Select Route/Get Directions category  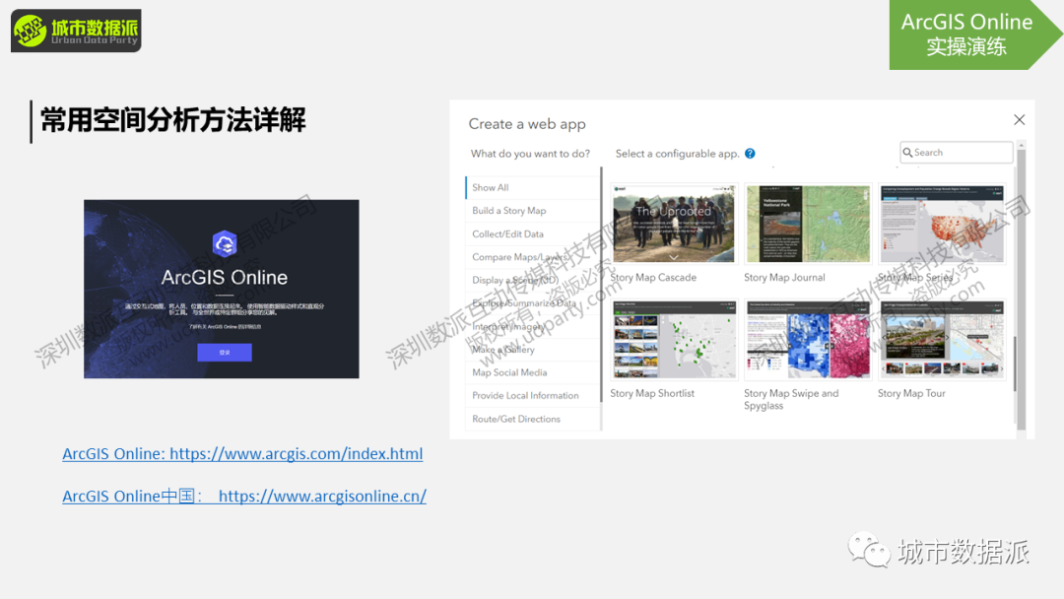coord(533,419)
